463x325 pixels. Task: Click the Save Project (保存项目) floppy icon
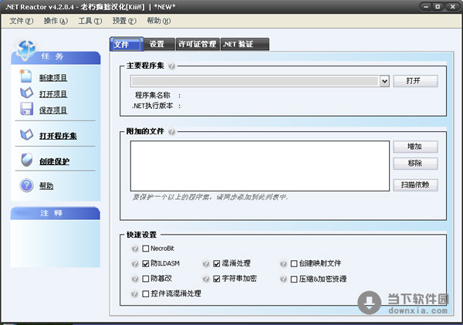(x=26, y=109)
